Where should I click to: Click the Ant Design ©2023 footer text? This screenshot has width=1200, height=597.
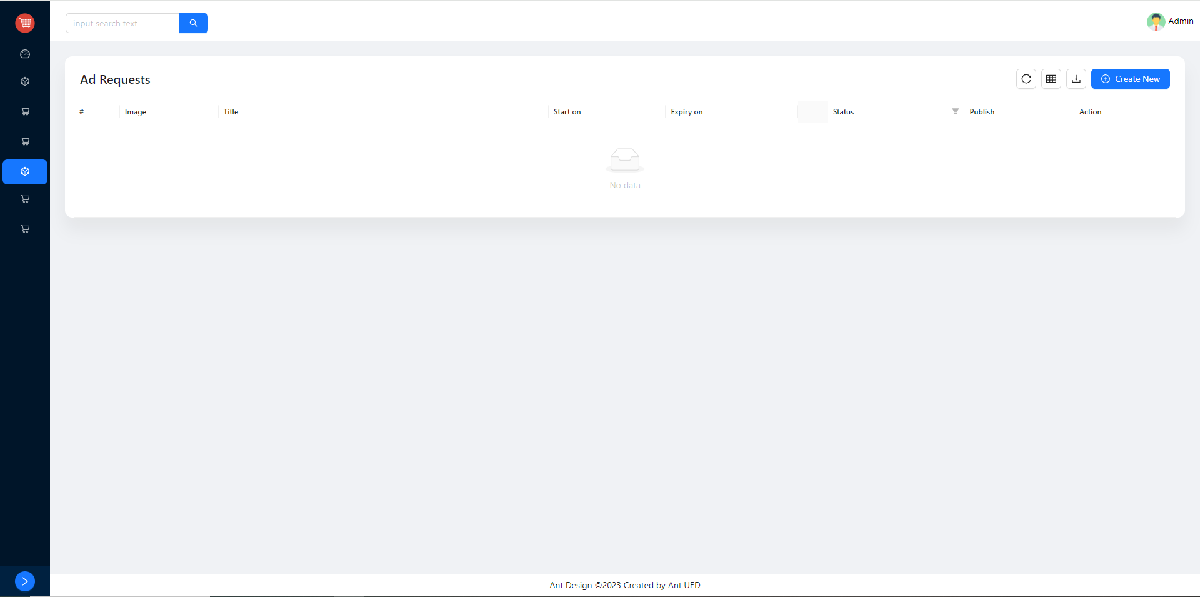click(x=625, y=585)
